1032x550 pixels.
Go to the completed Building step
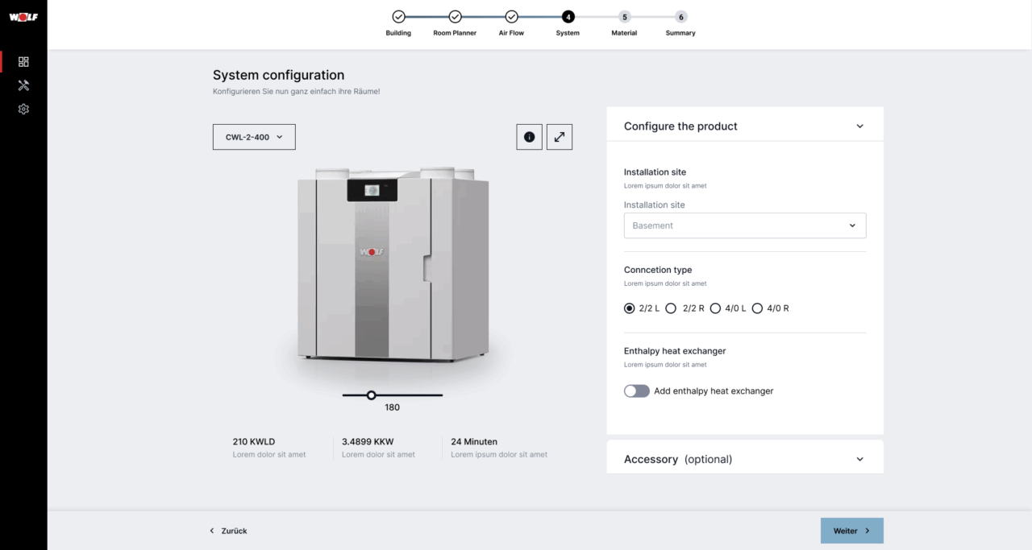point(398,17)
